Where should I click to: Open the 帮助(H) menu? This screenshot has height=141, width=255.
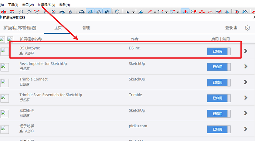pos(65,5)
